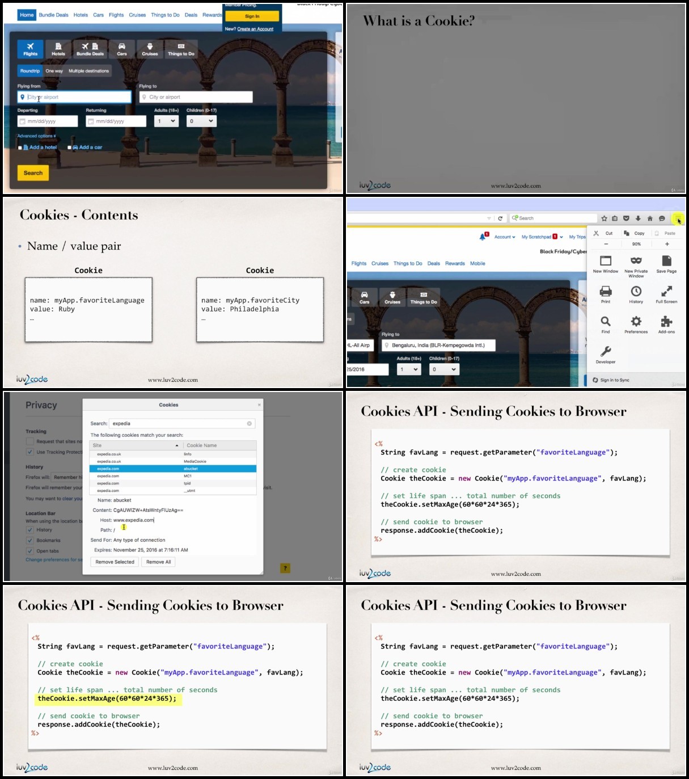Uncheck the Bookmarks checkbox under Location Bar
This screenshot has height=779, width=689.
click(x=29, y=541)
